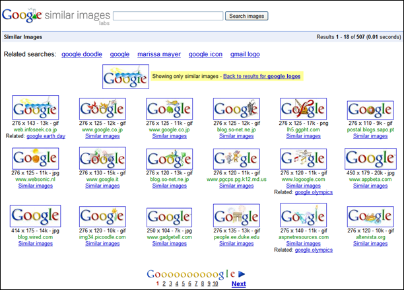This screenshot has width=404, height=290.
Task: Open the www.appbeta.com logo thumbnail
Action: [370, 159]
